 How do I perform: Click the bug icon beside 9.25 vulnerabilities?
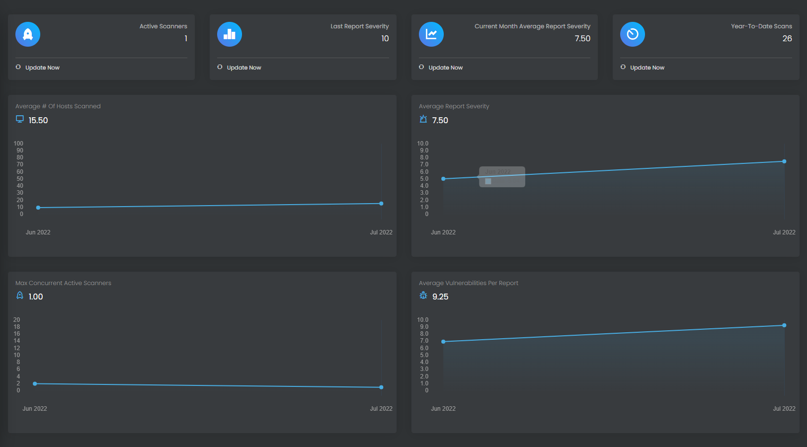click(x=423, y=296)
